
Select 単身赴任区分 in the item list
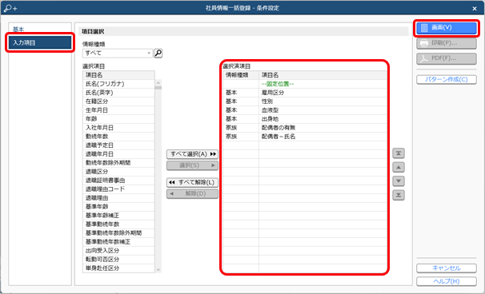coord(118,268)
